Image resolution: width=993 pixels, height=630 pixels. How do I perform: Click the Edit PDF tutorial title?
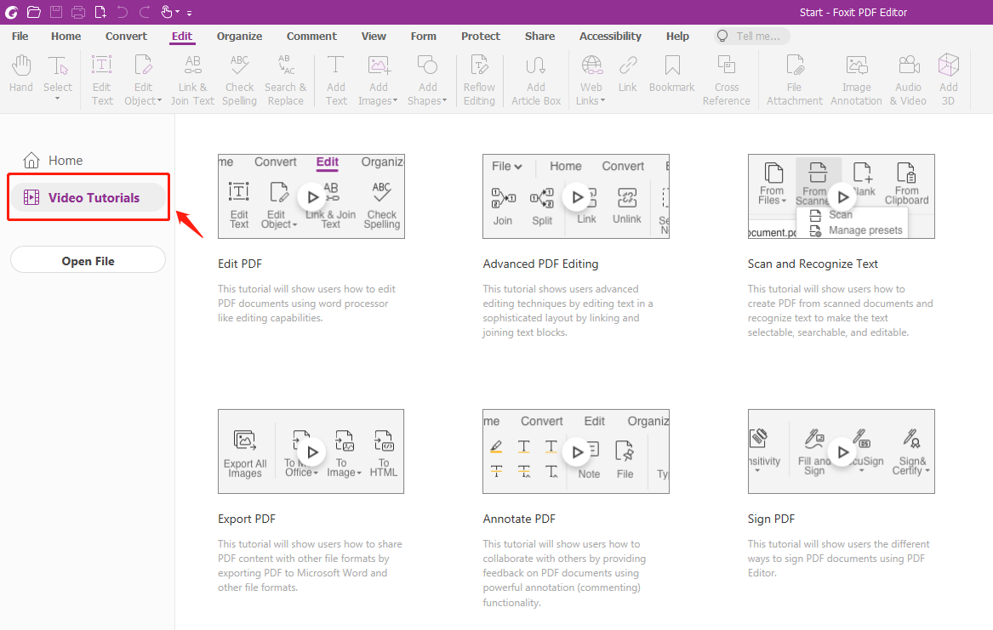(240, 264)
